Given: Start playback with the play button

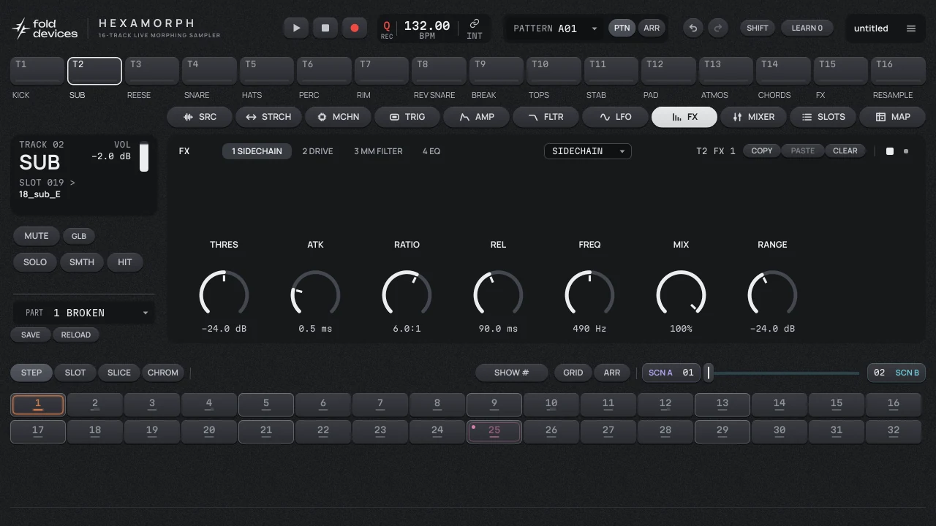Looking at the screenshot, I should pyautogui.click(x=296, y=28).
